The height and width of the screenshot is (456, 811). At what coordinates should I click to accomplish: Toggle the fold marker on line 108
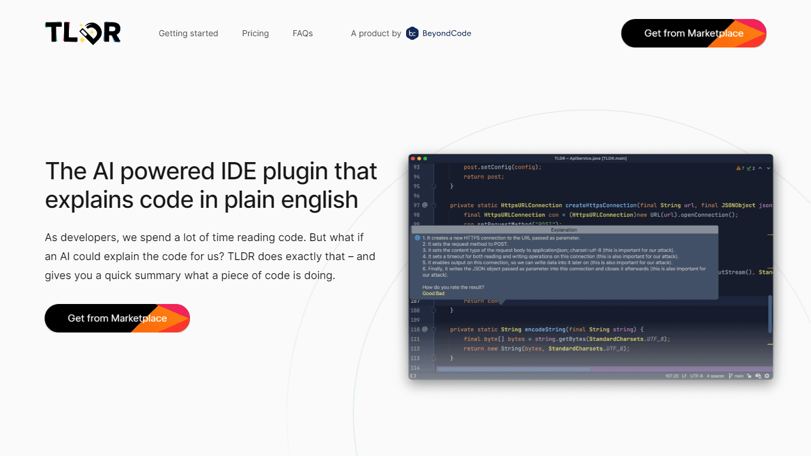[x=434, y=310]
